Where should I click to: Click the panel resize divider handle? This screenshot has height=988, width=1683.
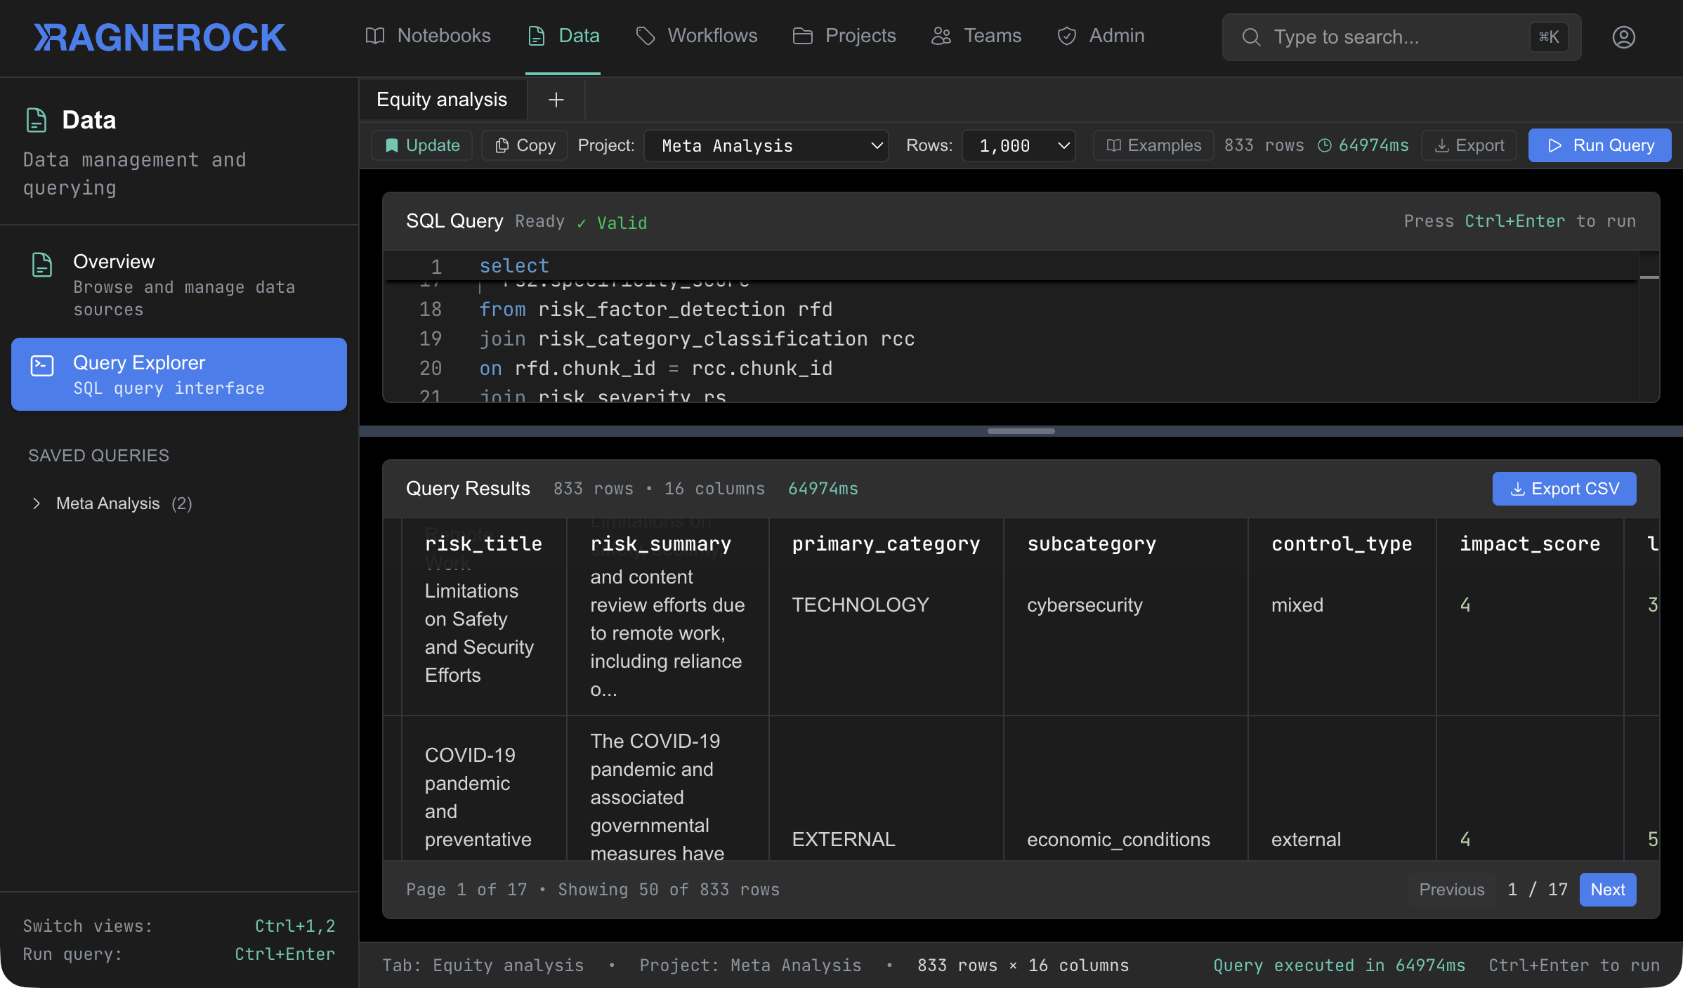click(1020, 430)
